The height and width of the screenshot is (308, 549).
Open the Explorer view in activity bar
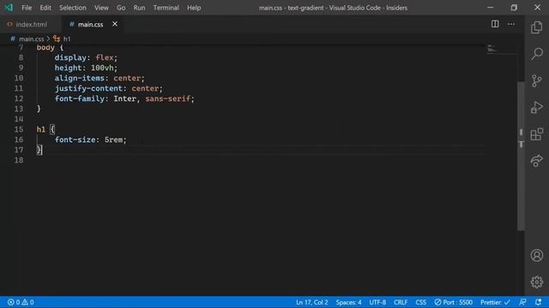(x=536, y=27)
